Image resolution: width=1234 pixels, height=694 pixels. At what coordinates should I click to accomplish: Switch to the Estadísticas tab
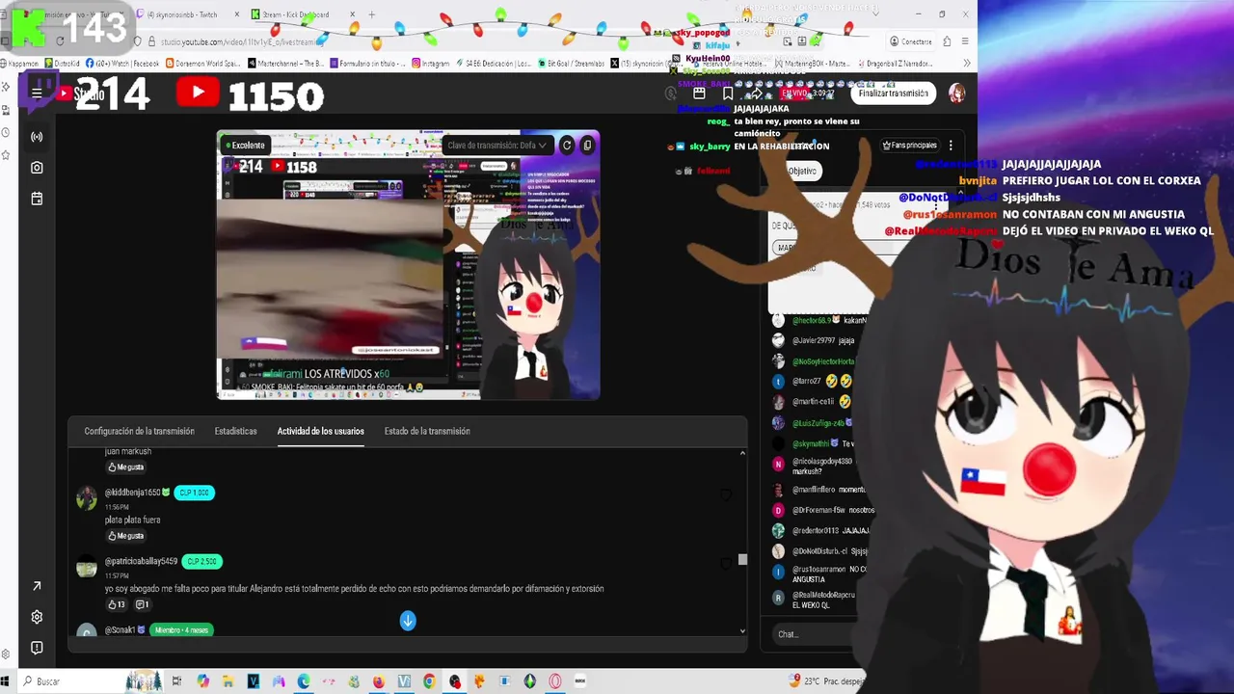click(x=236, y=431)
